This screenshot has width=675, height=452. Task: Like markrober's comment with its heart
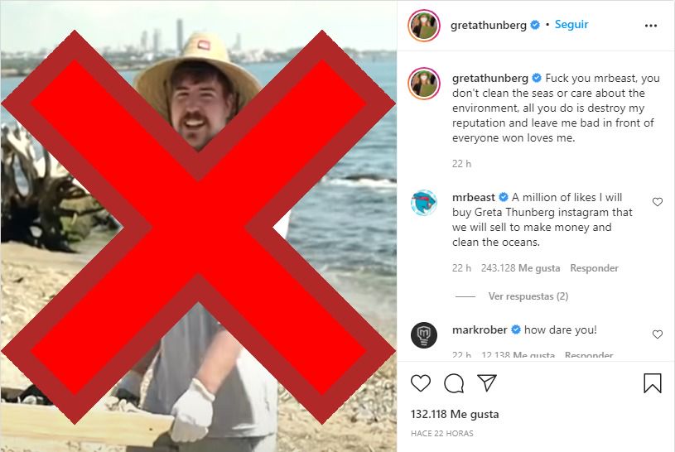pos(658,334)
